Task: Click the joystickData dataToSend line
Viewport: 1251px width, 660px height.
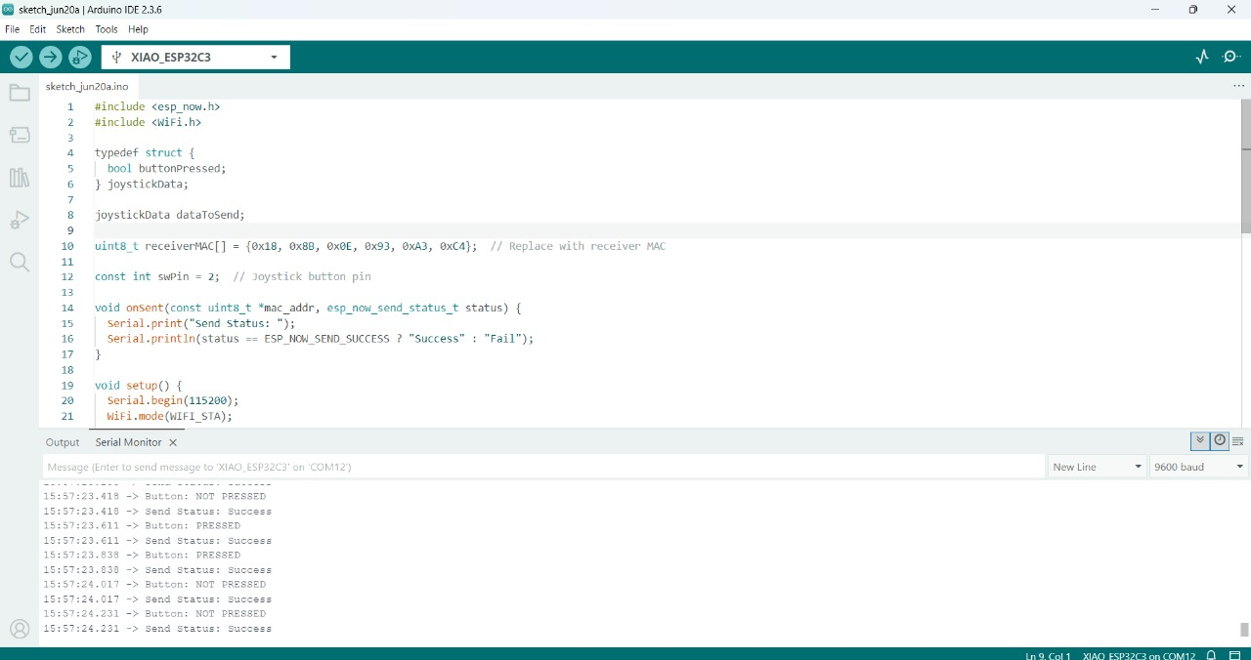Action: click(x=170, y=215)
